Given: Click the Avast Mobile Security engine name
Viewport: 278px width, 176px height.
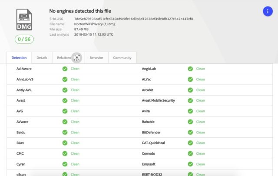Looking at the screenshot, I should [x=158, y=100].
